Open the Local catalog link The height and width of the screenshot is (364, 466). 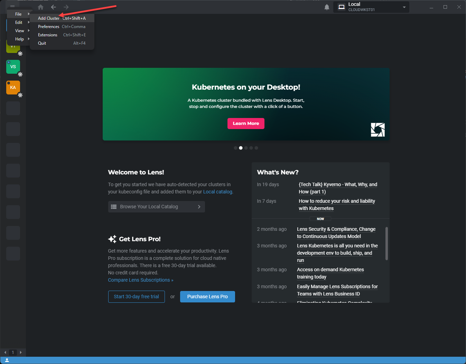click(x=217, y=192)
